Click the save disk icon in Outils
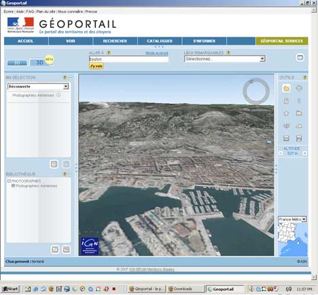This screenshot has width=318, height=295. (286, 138)
